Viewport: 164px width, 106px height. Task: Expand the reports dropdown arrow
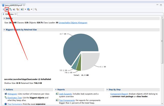click(x=25, y=9)
